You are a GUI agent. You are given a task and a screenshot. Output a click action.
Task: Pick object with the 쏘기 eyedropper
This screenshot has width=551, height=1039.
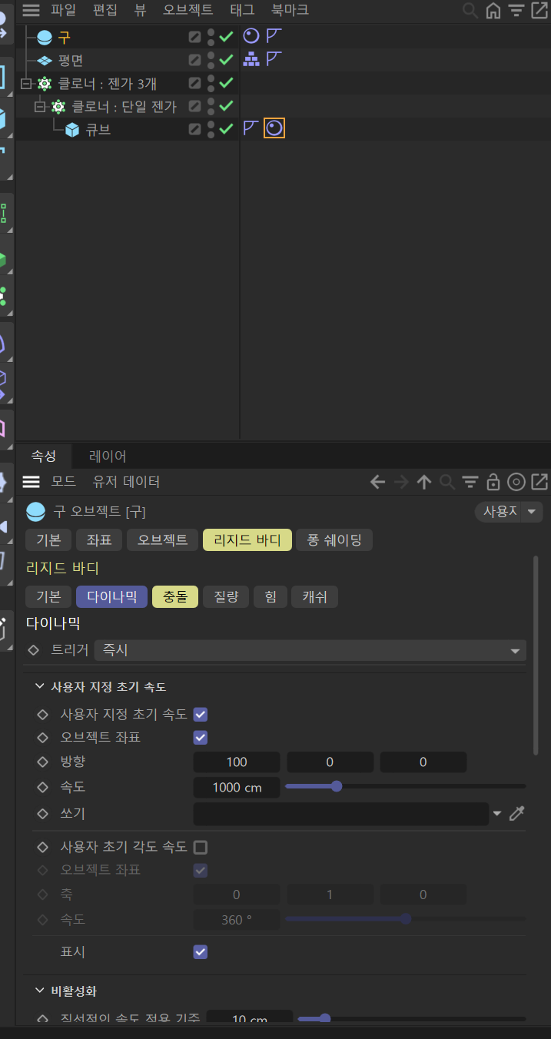coord(517,813)
